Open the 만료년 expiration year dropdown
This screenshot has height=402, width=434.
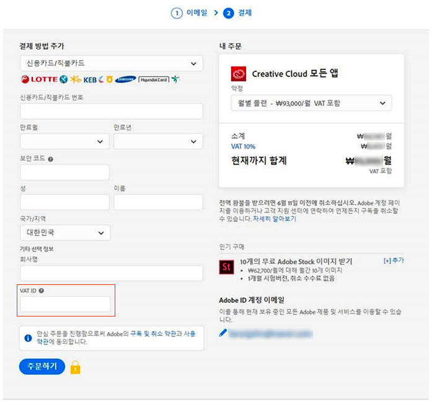[x=158, y=141]
